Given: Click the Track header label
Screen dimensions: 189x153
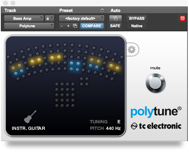Looking at the screenshot, I should click(x=10, y=10).
